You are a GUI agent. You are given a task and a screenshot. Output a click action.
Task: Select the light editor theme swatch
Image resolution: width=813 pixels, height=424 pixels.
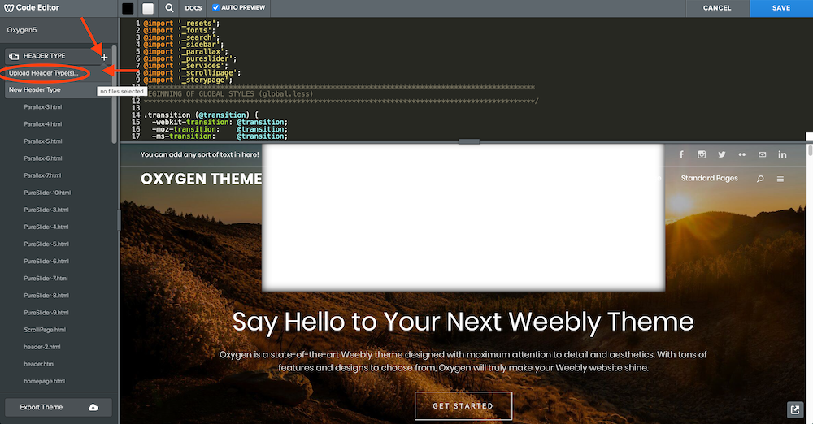(148, 8)
